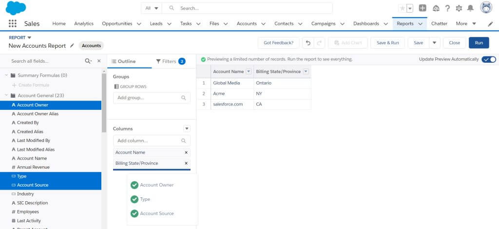Click the Search all fields box
This screenshot has width=499, height=229.
[x=46, y=61]
